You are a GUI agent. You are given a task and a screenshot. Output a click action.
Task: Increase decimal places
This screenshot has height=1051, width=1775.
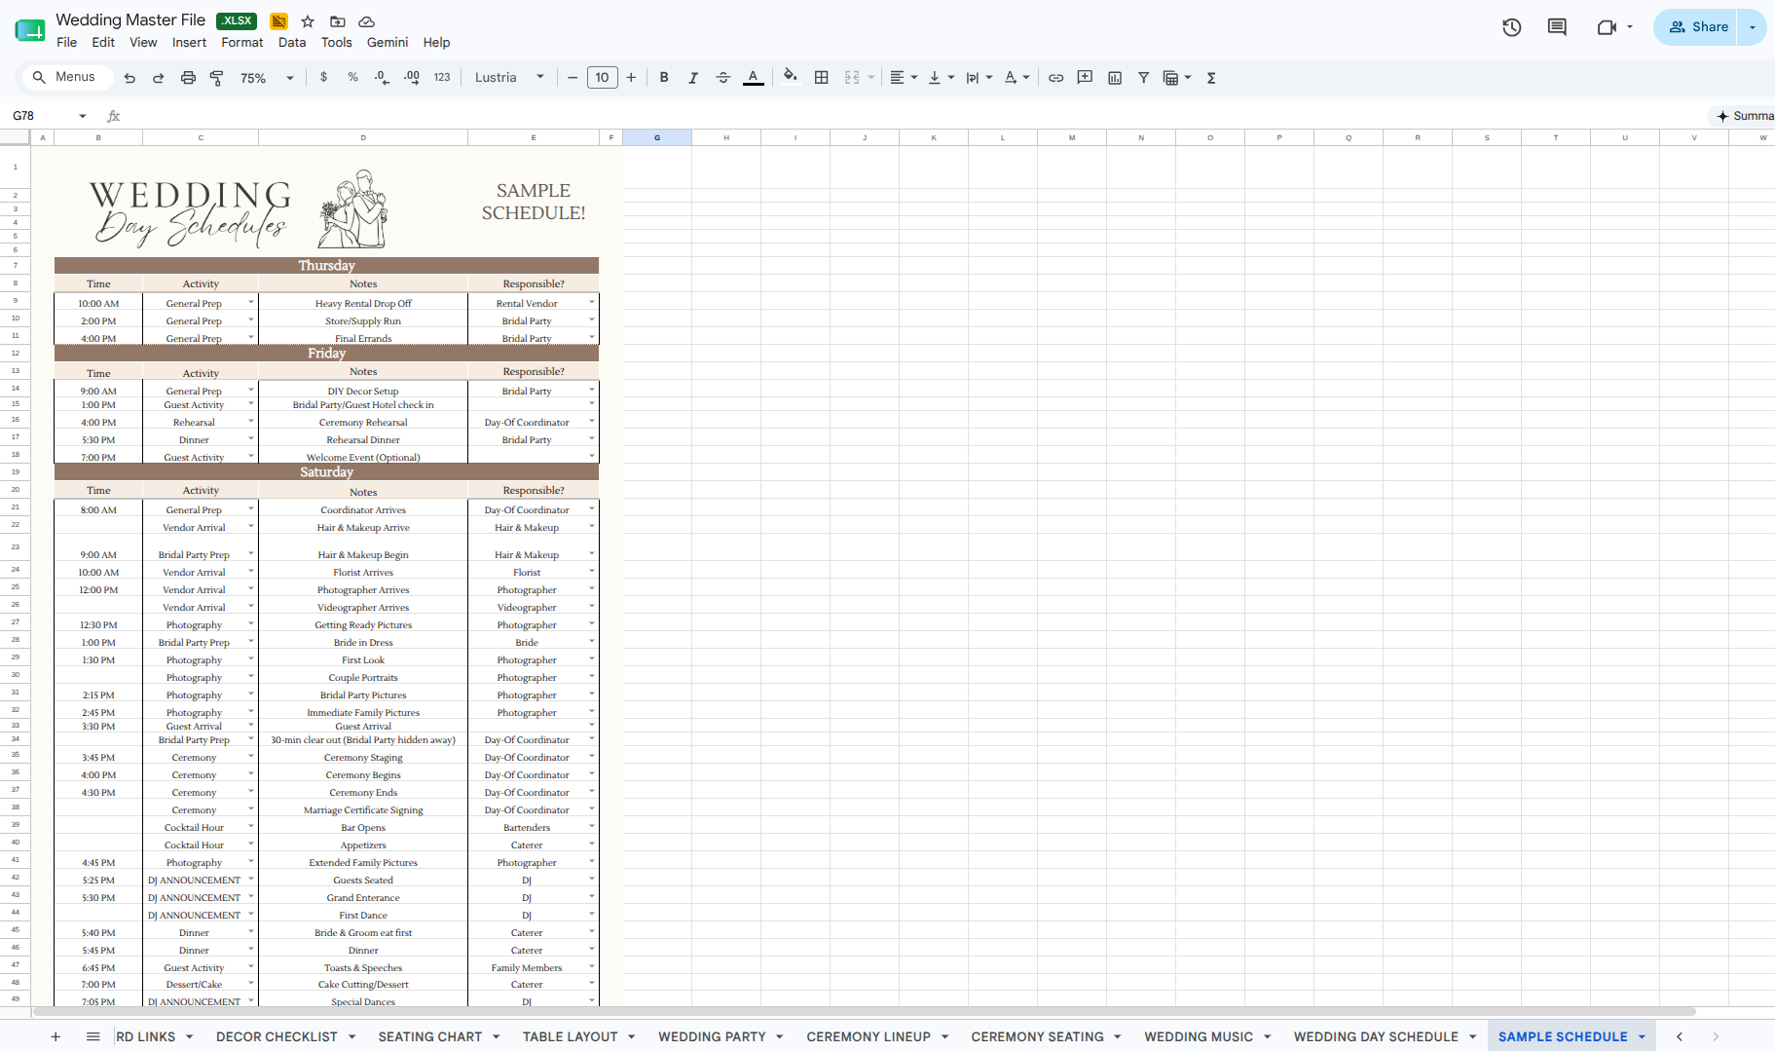pyautogui.click(x=412, y=78)
